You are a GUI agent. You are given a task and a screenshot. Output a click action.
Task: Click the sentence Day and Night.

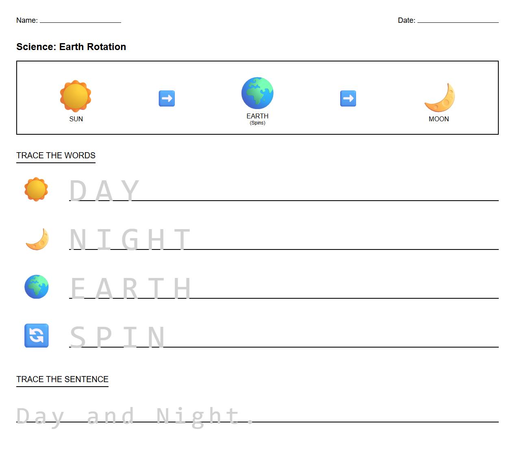pyautogui.click(x=134, y=415)
